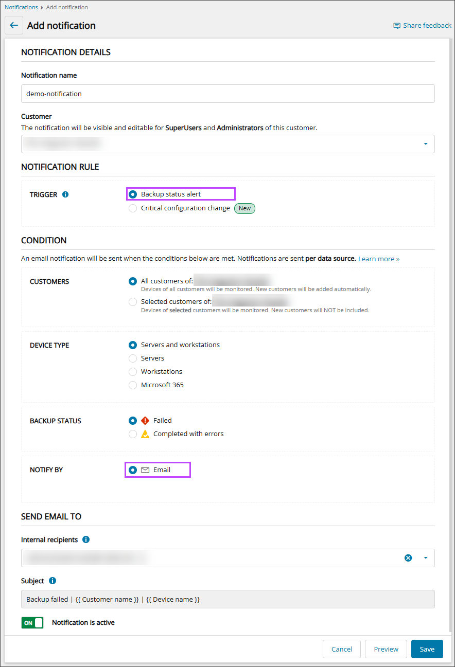Select the Microsoft 365 device type
This screenshot has width=455, height=667.
click(133, 385)
